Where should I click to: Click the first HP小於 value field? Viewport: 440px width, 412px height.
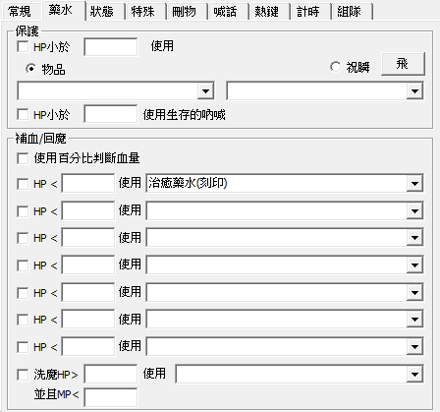tap(111, 47)
